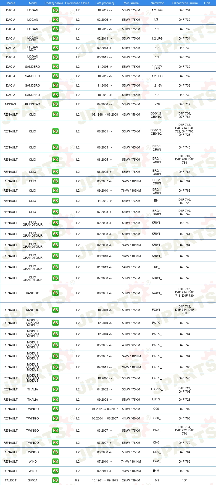
Task: Click fuel icon for Thalia LB0/1/2_ row
Action: click(x=56, y=389)
